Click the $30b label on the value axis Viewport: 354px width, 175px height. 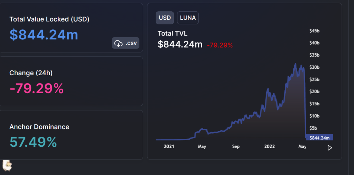[x=314, y=67]
